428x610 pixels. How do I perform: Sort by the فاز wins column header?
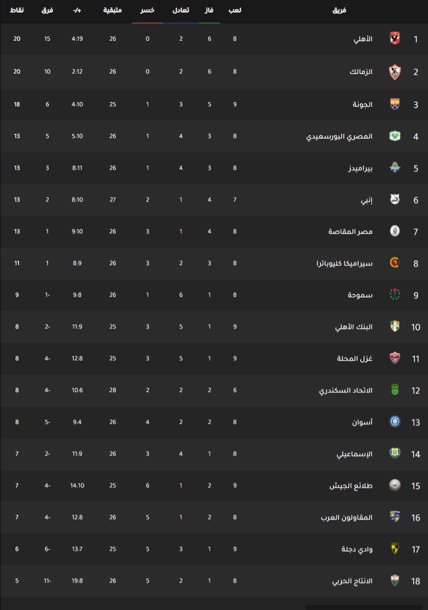(210, 10)
